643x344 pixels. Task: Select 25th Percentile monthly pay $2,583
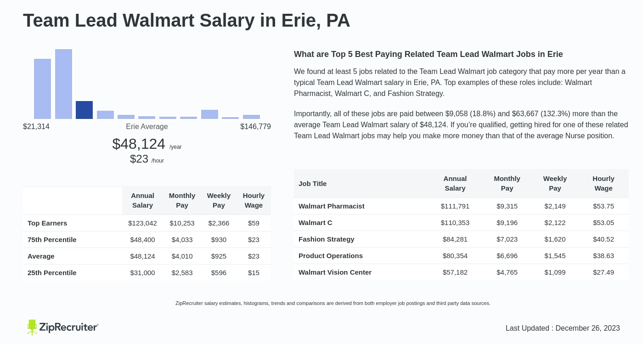pyautogui.click(x=182, y=272)
